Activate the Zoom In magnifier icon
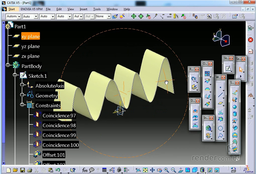256x174 pixels. click(166, 170)
